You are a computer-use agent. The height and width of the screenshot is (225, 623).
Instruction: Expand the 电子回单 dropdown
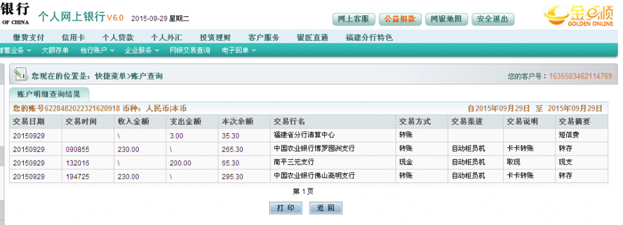pos(238,50)
